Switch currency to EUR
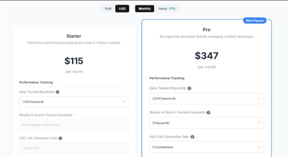 [108, 9]
